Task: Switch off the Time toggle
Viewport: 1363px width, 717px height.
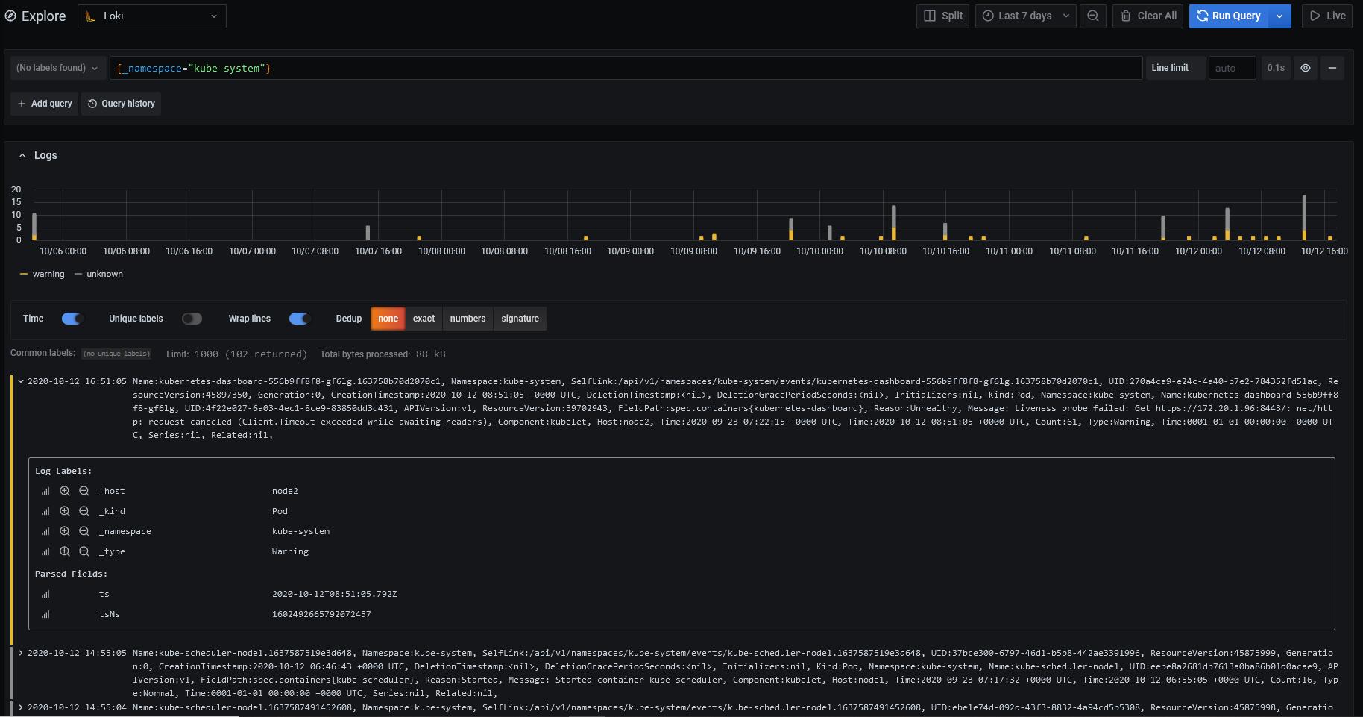Action: 72,319
